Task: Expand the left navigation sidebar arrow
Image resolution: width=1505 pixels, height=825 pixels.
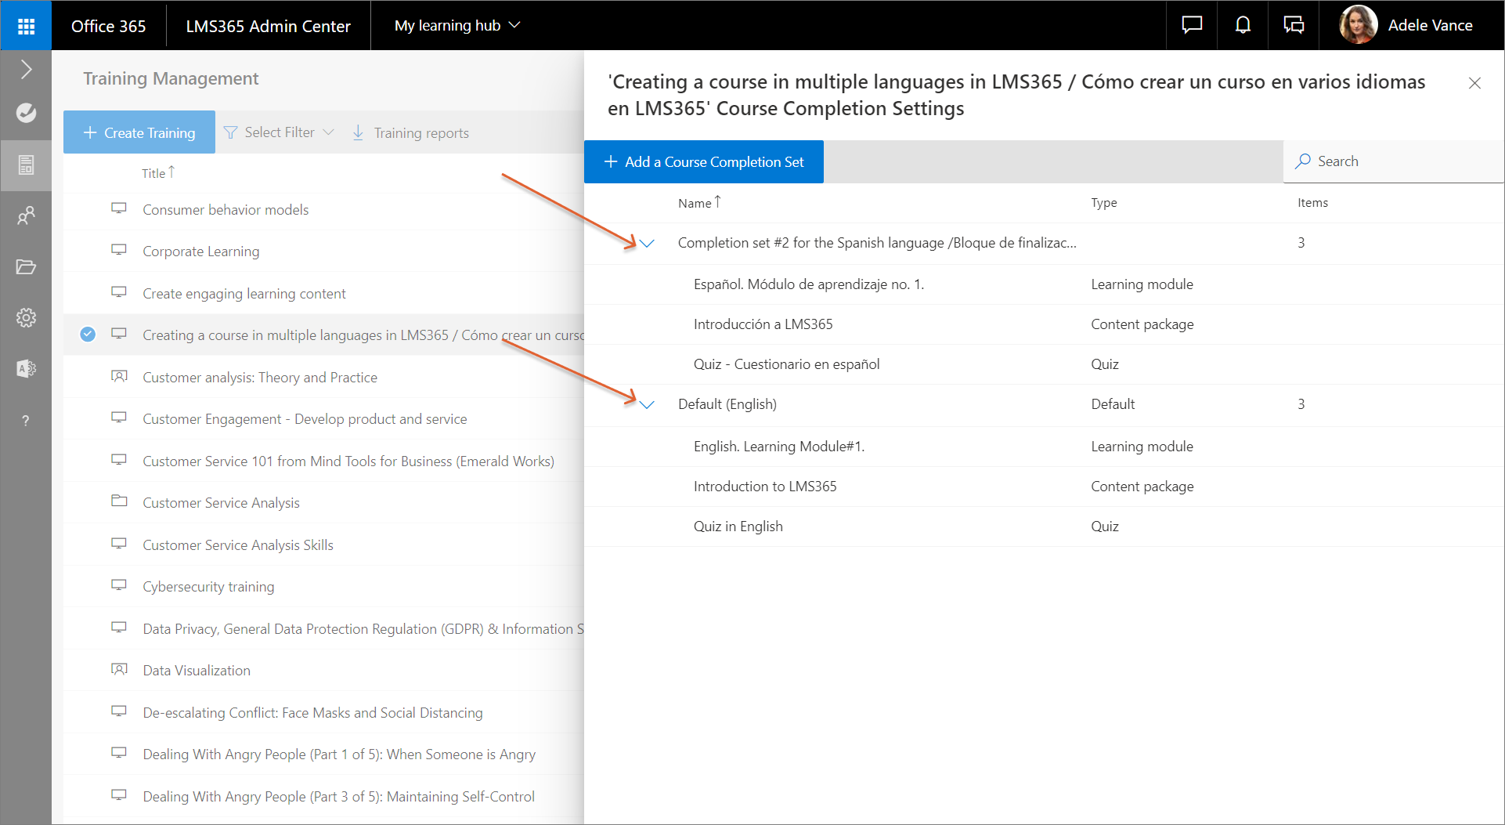Action: (26, 70)
